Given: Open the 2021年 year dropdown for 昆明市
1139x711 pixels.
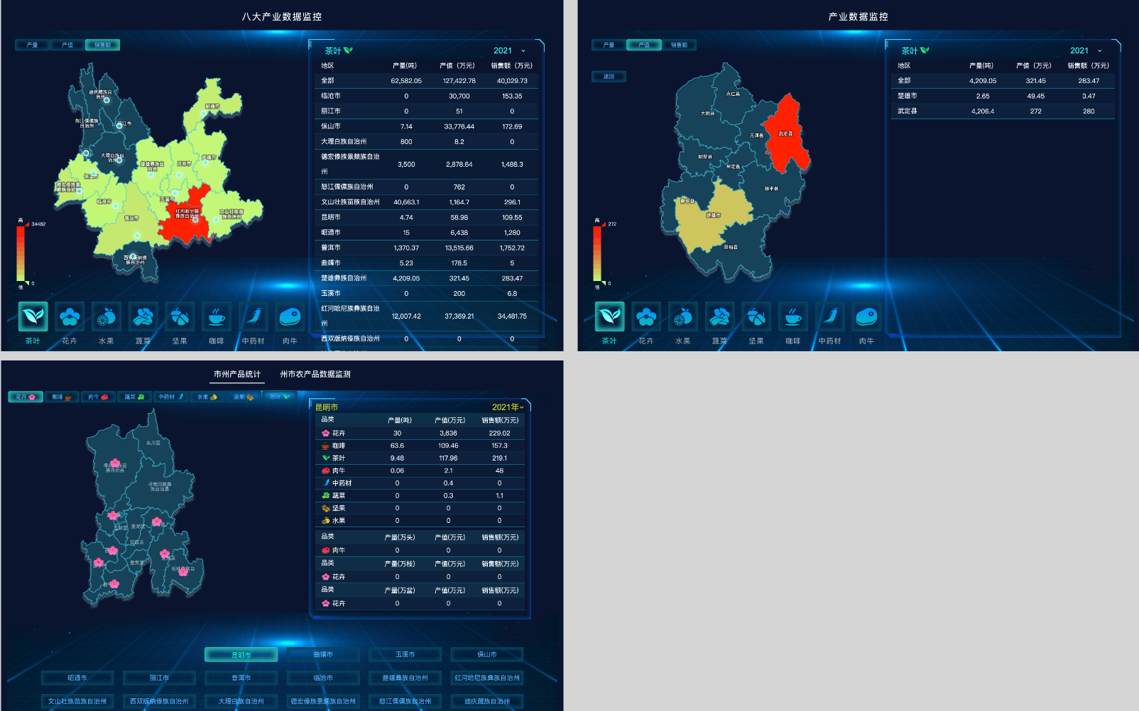Looking at the screenshot, I should tap(508, 407).
